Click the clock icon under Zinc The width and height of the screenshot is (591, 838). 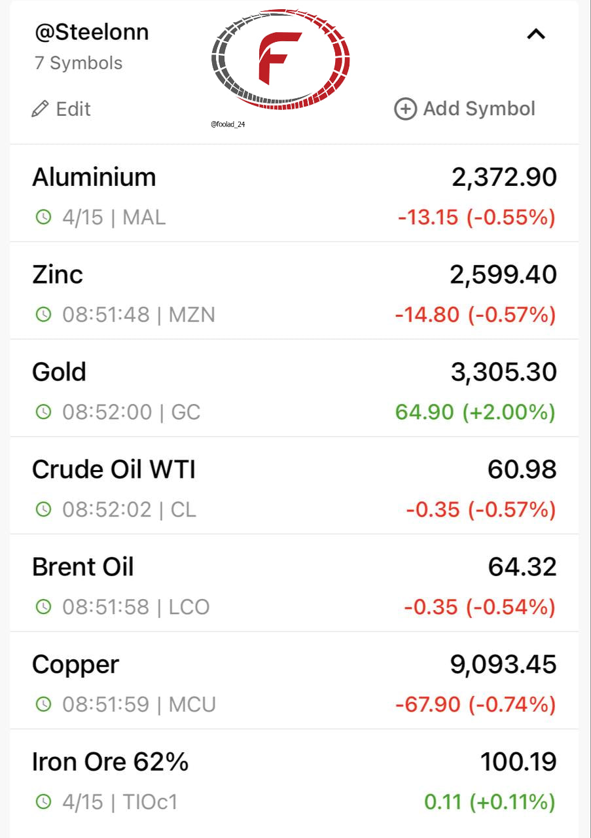(x=43, y=315)
